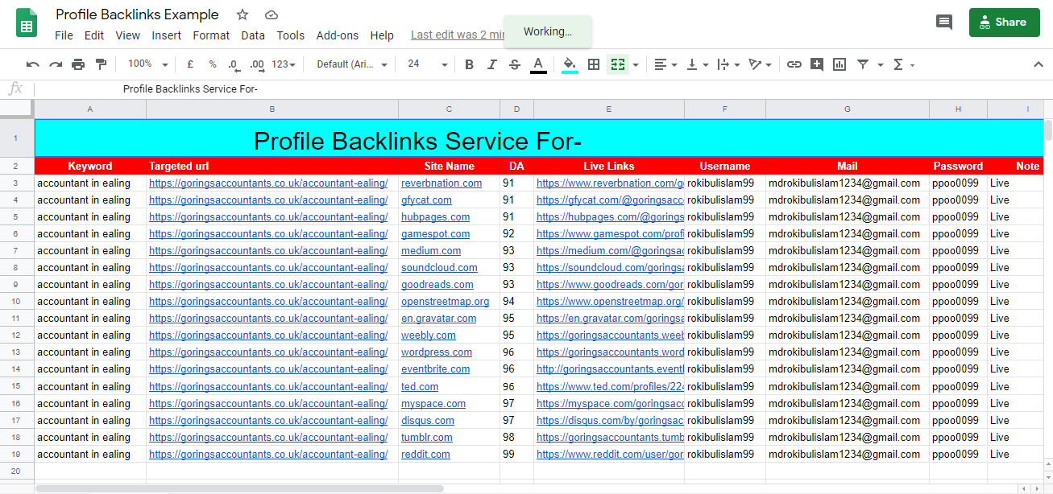The image size is (1053, 494).
Task: Insert a link
Action: (x=794, y=64)
